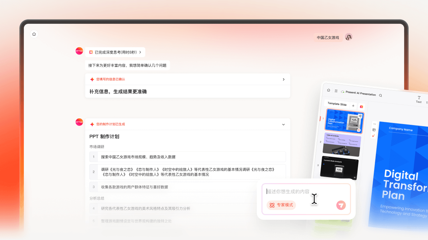This screenshot has width=428, height=240.
Task: Click the layers panel icon next to the canvas
Action: (x=374, y=130)
